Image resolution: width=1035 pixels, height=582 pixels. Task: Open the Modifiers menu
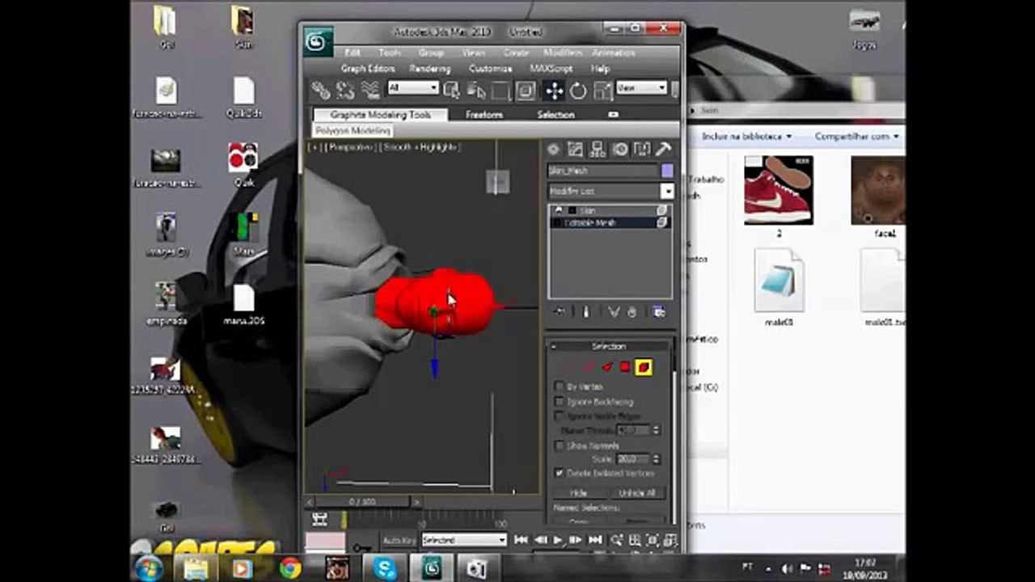(x=563, y=53)
